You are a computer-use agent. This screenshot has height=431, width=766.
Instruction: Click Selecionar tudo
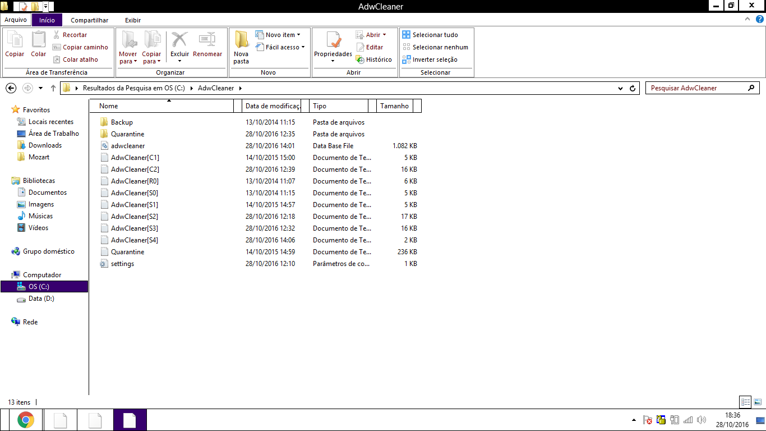(430, 35)
